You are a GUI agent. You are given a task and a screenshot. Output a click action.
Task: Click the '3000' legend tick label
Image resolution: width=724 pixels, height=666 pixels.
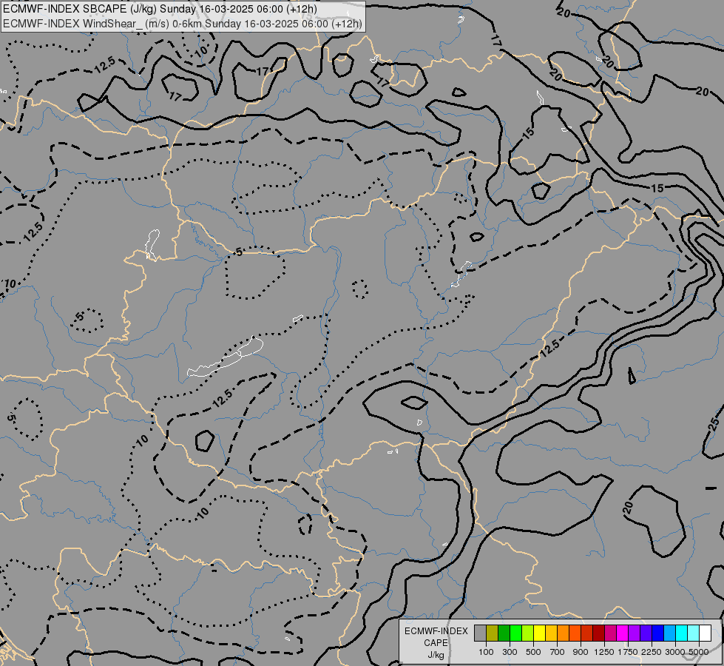[675, 652]
